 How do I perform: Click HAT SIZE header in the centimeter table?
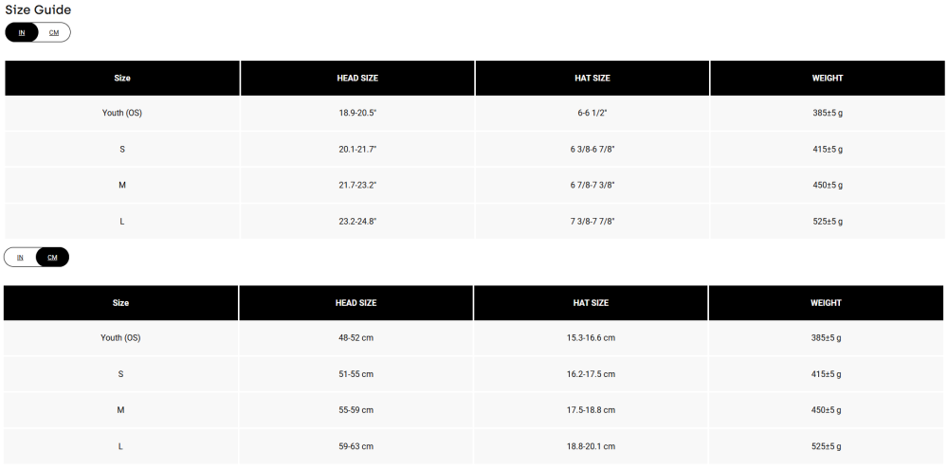[591, 303]
